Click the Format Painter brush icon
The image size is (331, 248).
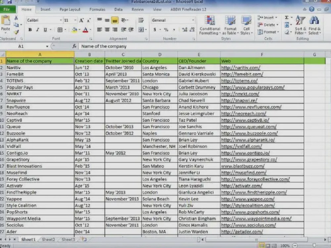17,32
